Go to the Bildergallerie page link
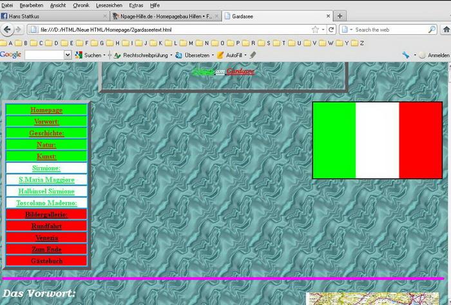Image resolution: width=451 pixels, height=305 pixels. click(46, 214)
